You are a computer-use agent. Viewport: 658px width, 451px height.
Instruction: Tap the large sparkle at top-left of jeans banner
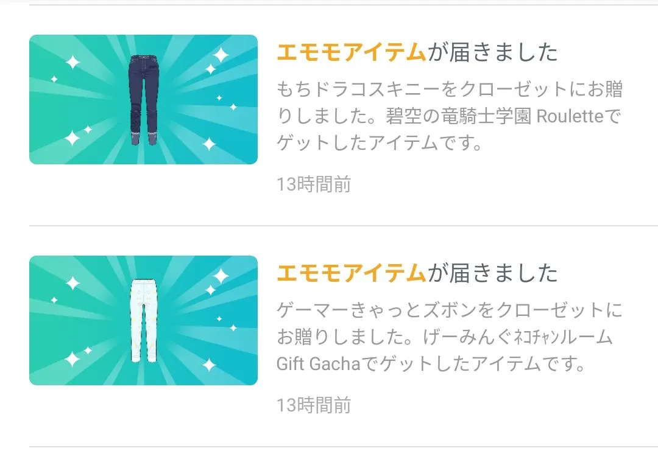pyautogui.click(x=72, y=63)
